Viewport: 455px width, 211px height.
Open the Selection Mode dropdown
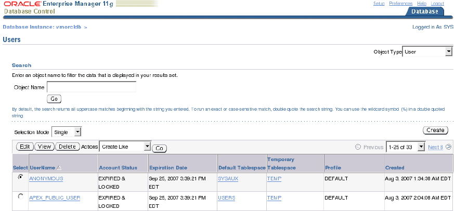coord(67,132)
